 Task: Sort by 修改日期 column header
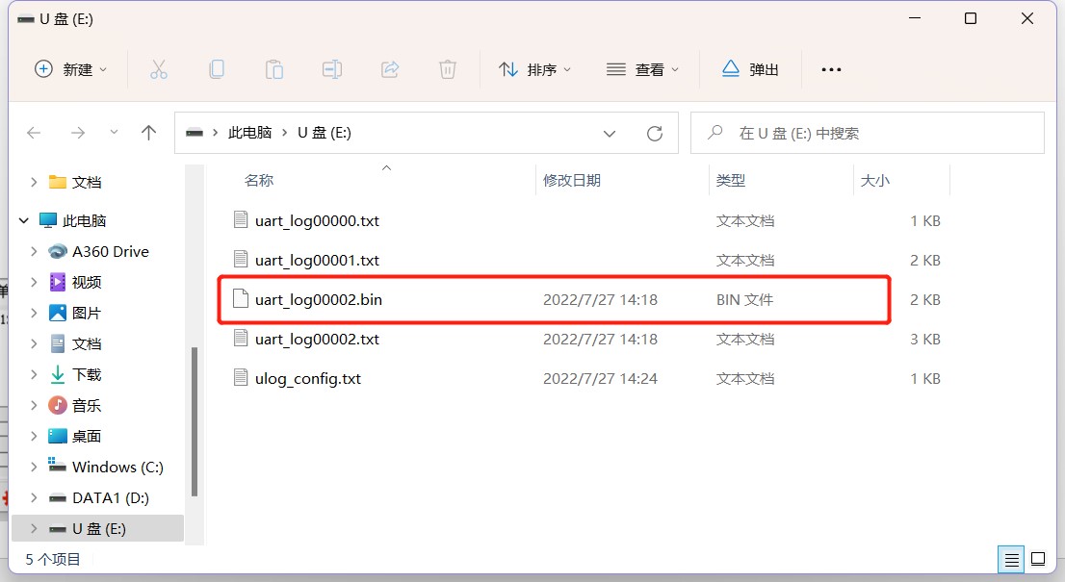point(572,181)
